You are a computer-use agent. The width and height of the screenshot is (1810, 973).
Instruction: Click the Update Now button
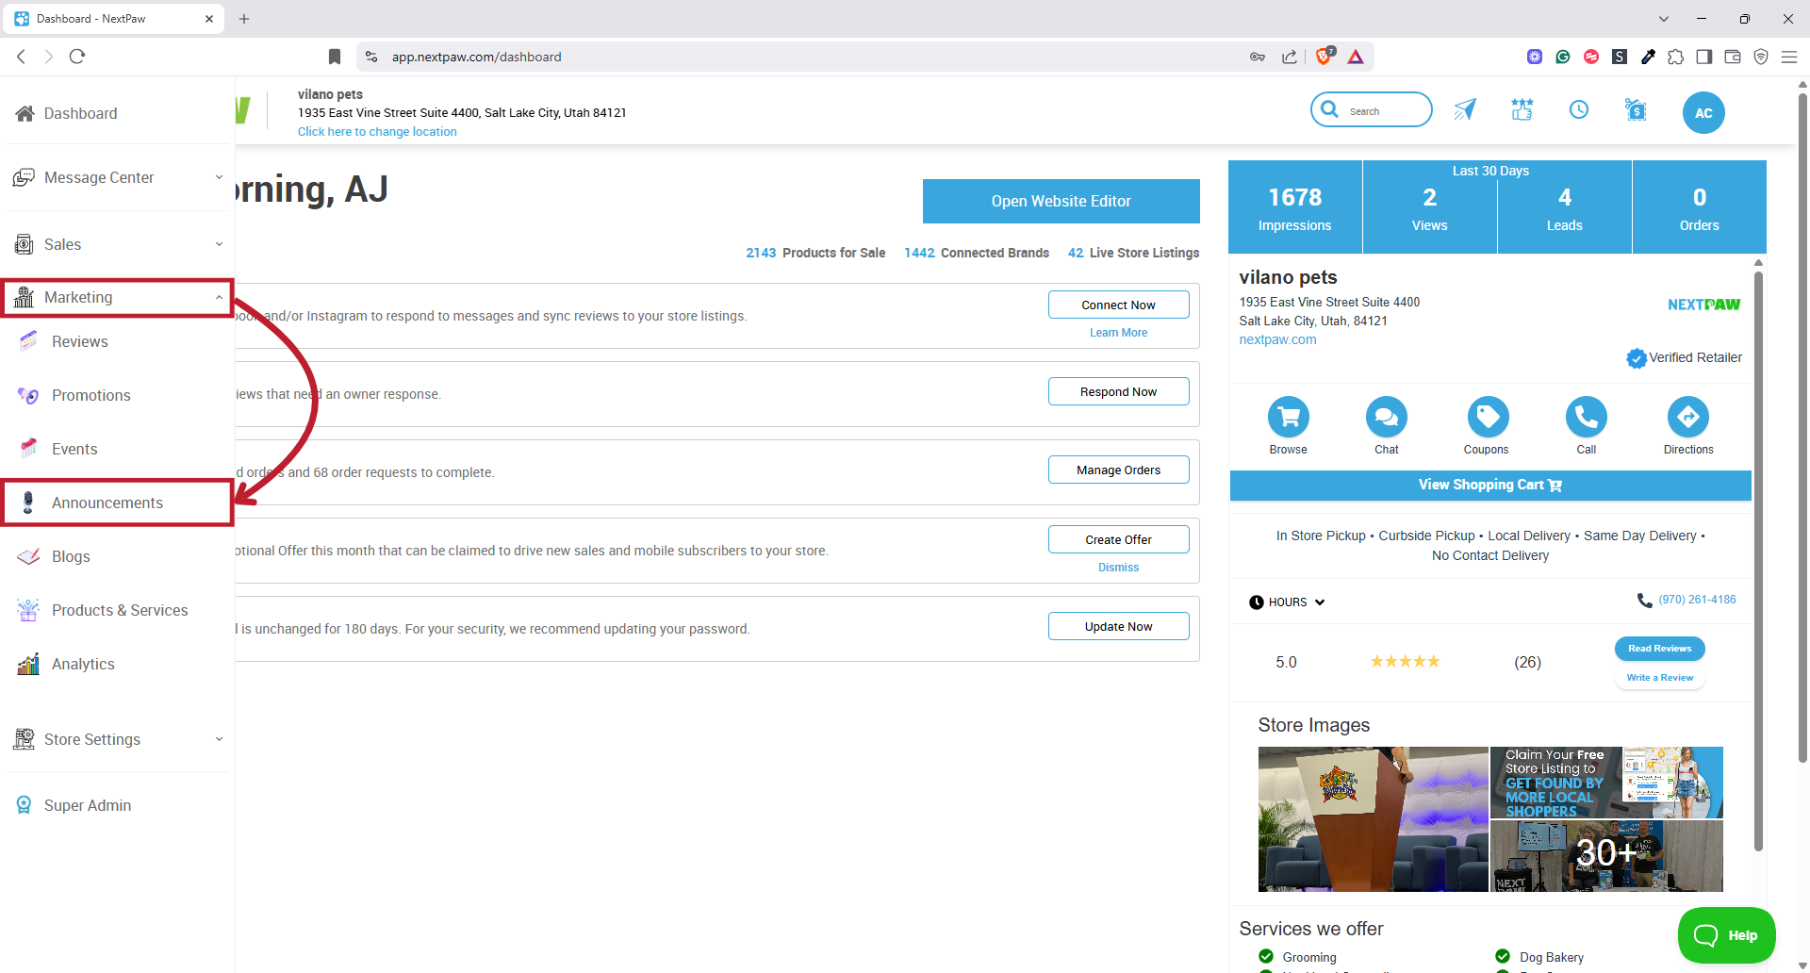point(1118,626)
